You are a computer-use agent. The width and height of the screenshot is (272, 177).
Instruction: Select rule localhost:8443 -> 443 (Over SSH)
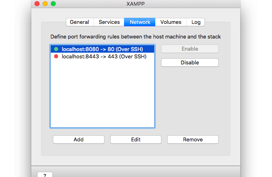(x=102, y=57)
